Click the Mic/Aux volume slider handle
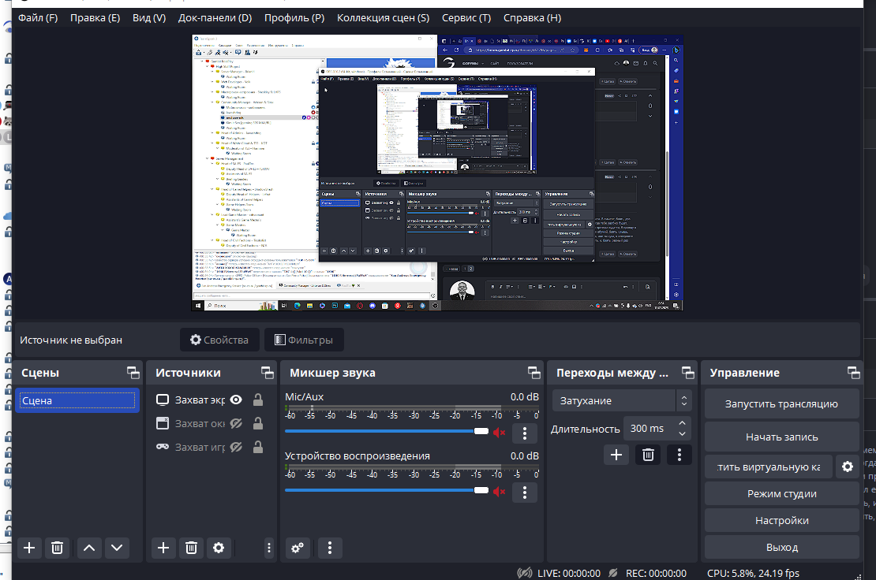Image resolution: width=876 pixels, height=580 pixels. (x=481, y=432)
